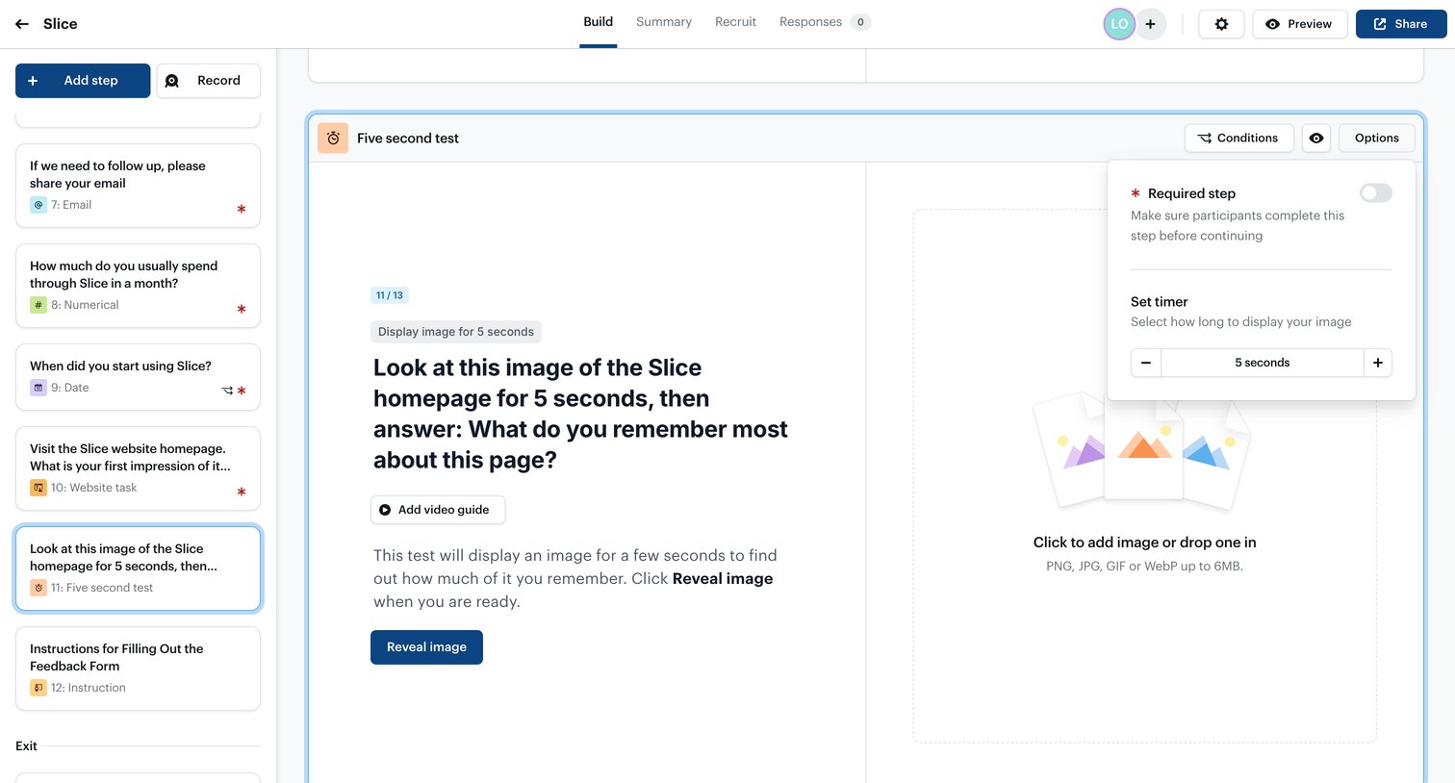Screen dimensions: 1455x783
Task: Switch to the Responses tab
Action: coord(810,22)
